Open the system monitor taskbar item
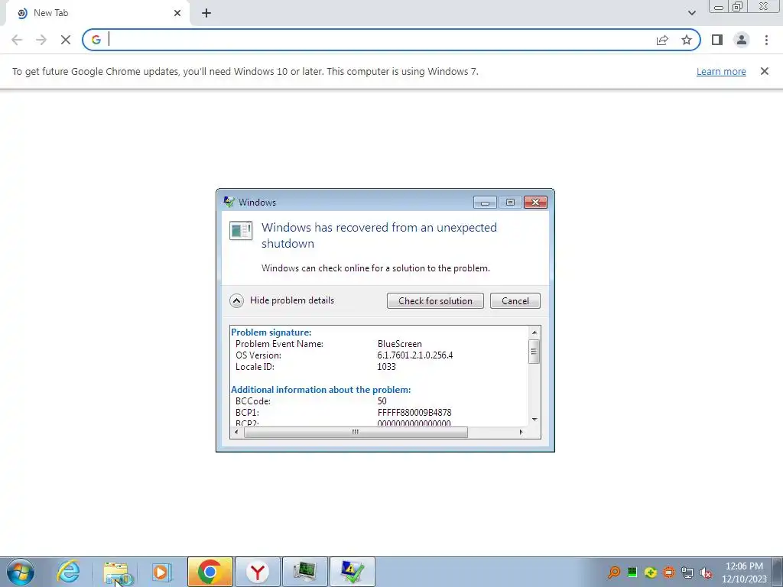The image size is (783, 587). 305,572
